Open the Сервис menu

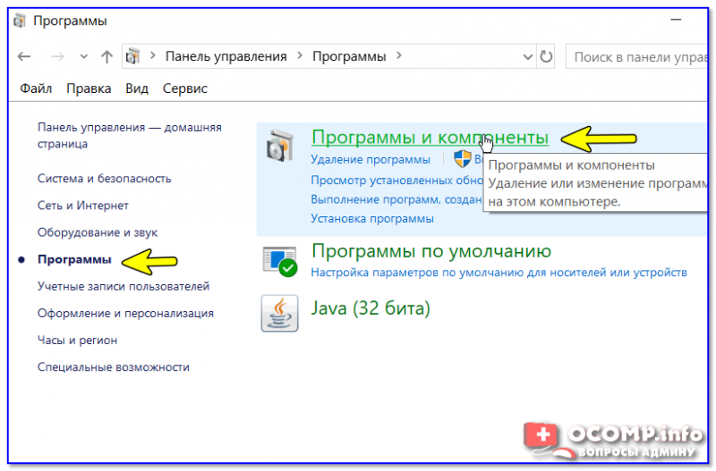coord(185,88)
